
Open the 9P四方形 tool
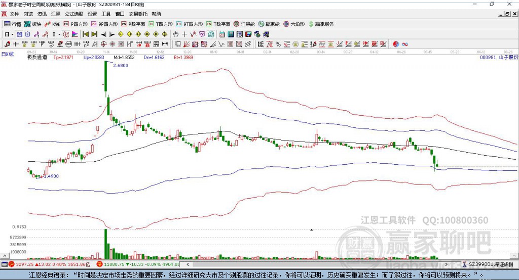coord(104,24)
